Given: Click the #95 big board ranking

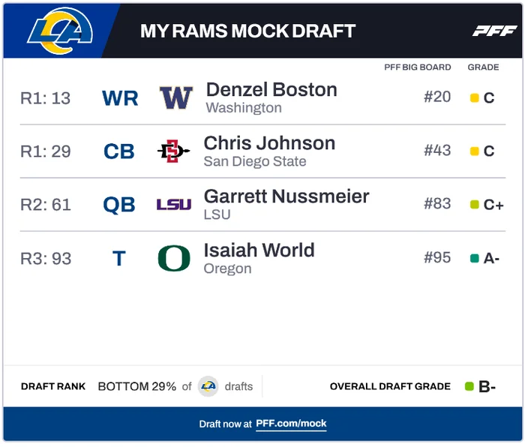Looking at the screenshot, I should click(x=437, y=258).
